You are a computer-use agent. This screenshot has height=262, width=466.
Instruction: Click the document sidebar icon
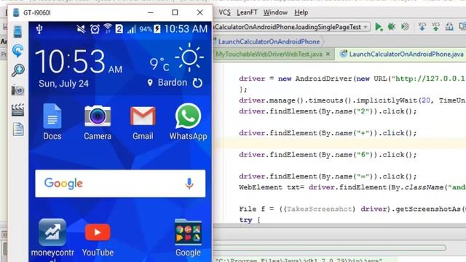pos(17,130)
